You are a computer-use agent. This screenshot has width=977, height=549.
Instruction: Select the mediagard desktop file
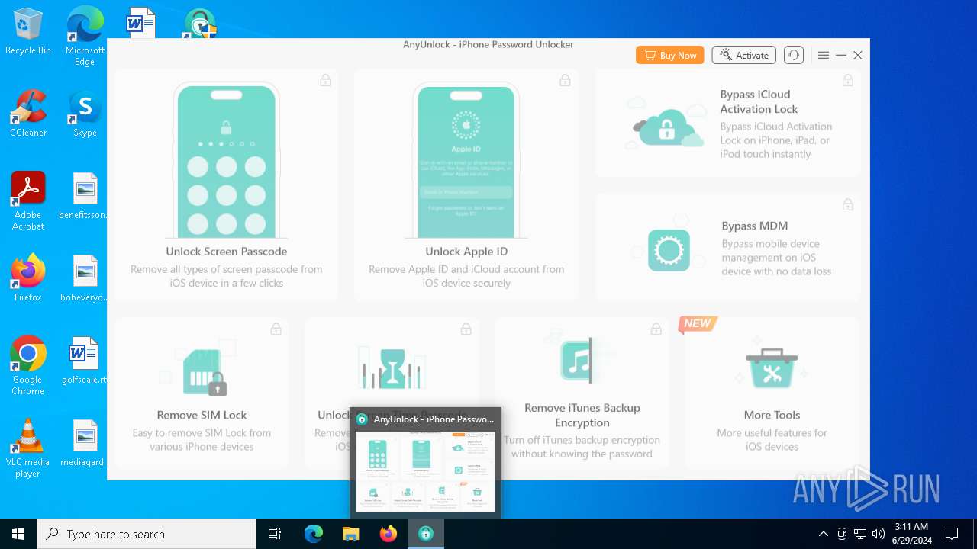85,443
